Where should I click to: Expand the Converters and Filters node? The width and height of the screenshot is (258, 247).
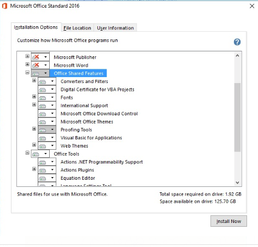point(34,80)
